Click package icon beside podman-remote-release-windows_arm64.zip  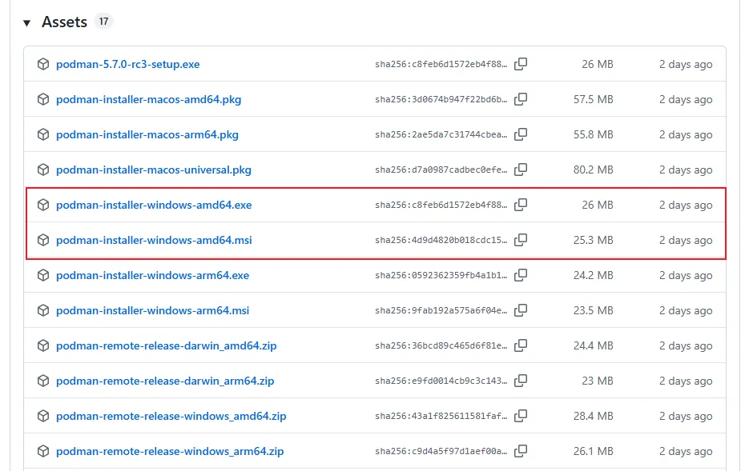tap(43, 451)
